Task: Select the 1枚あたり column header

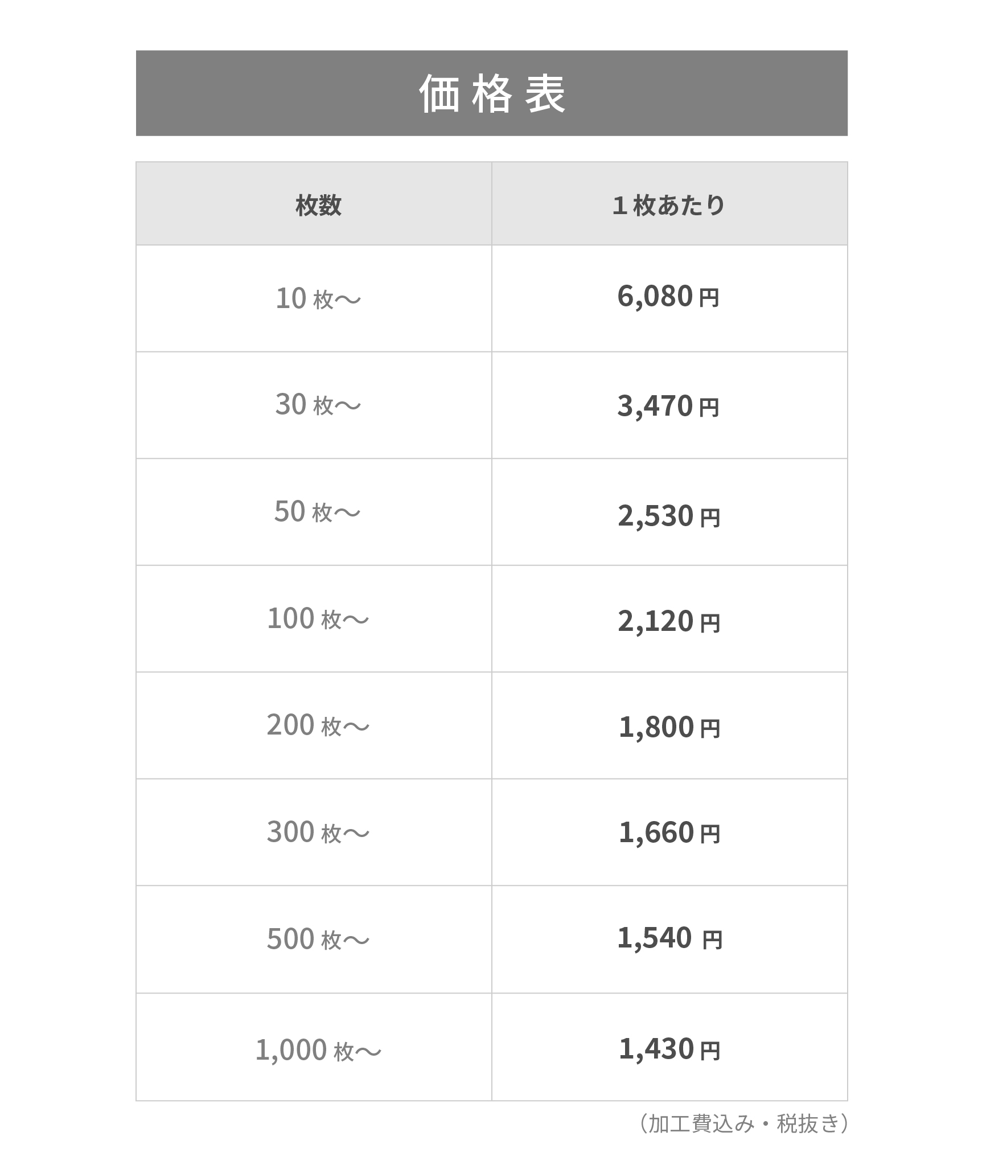Action: (x=669, y=205)
